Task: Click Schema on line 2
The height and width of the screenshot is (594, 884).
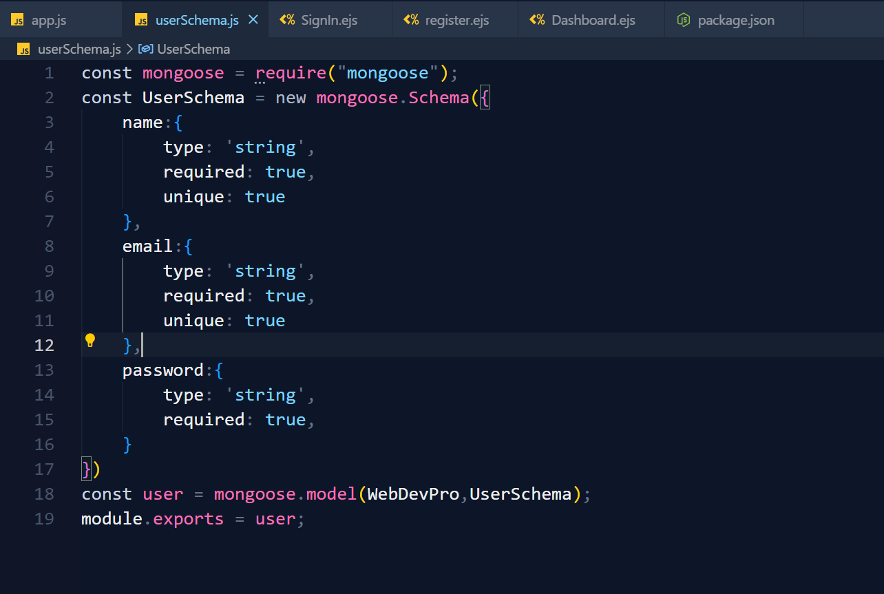Action: (439, 98)
